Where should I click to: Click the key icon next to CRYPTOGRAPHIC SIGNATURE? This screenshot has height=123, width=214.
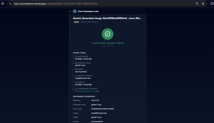coord(76,89)
